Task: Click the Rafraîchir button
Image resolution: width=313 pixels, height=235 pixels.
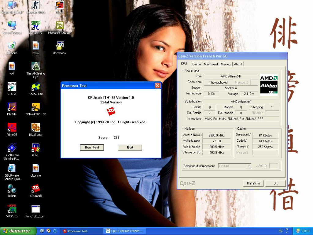Action: click(x=253, y=183)
